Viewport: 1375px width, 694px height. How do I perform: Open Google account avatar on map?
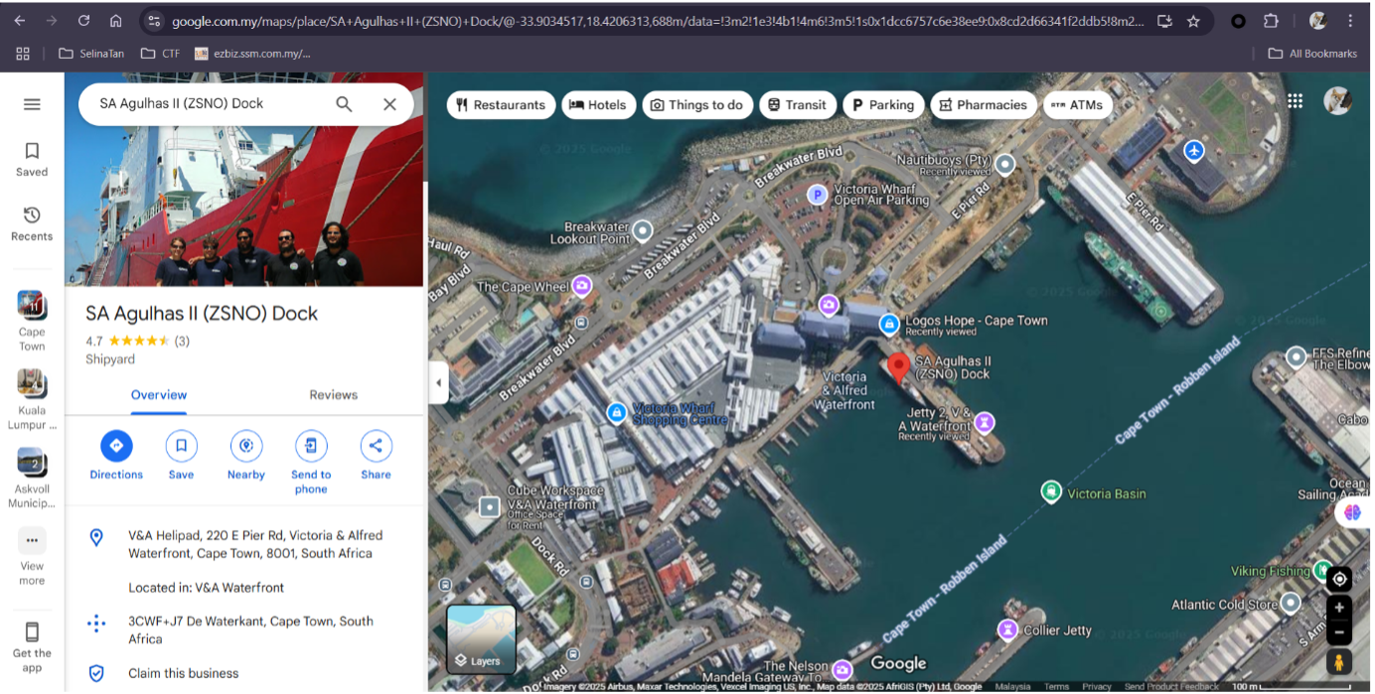tap(1338, 100)
